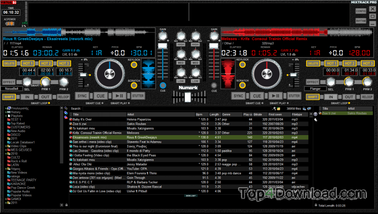Toggle left deck SCRATCH mode button
Viewport: 378px width, 214px height.
(x=134, y=86)
